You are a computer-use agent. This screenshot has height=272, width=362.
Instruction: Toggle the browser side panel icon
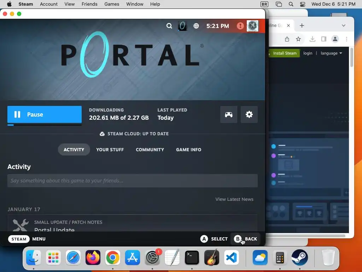pyautogui.click(x=324, y=39)
